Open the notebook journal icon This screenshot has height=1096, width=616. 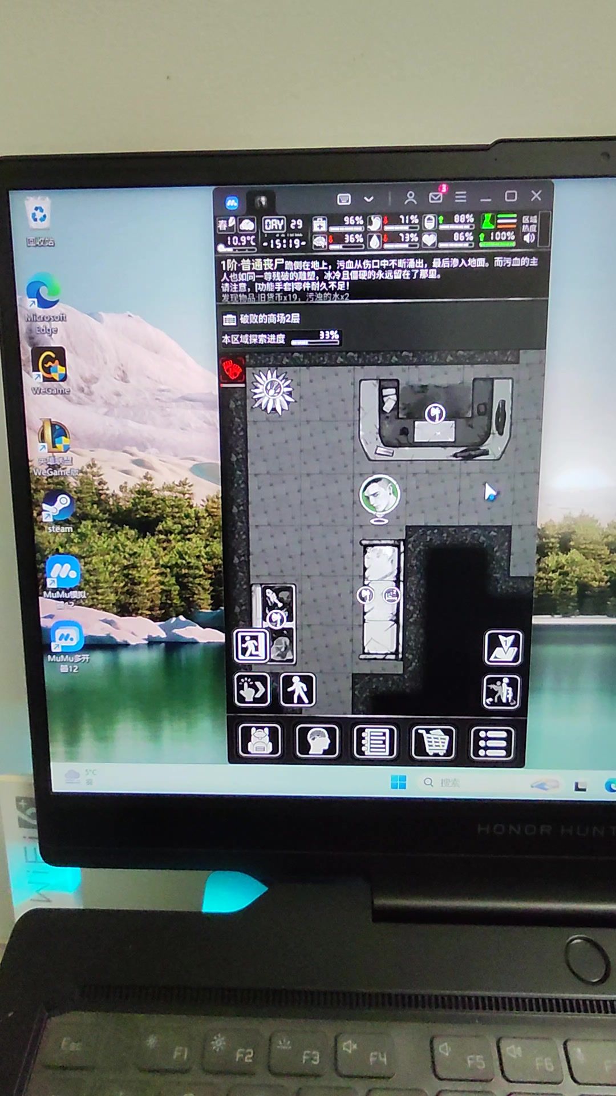pyautogui.click(x=375, y=743)
